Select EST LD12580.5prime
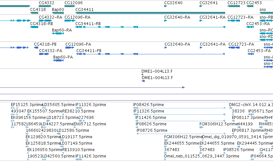 [73, 131]
